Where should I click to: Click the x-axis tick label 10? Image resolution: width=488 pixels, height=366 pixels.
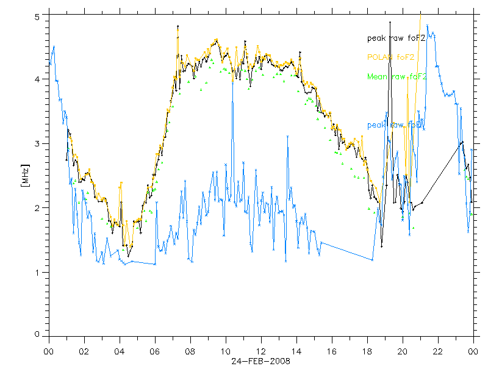(x=225, y=351)
